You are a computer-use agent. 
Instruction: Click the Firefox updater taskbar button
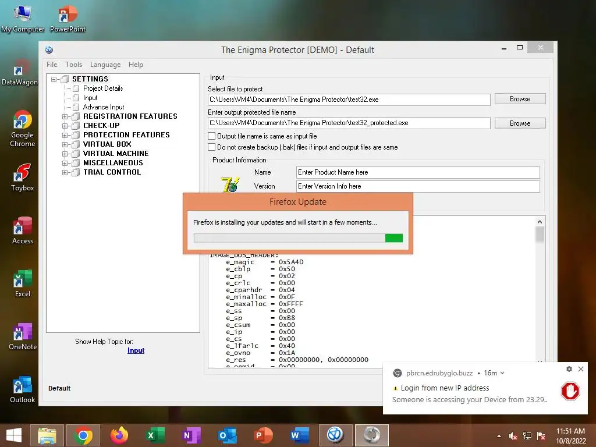[372, 435]
